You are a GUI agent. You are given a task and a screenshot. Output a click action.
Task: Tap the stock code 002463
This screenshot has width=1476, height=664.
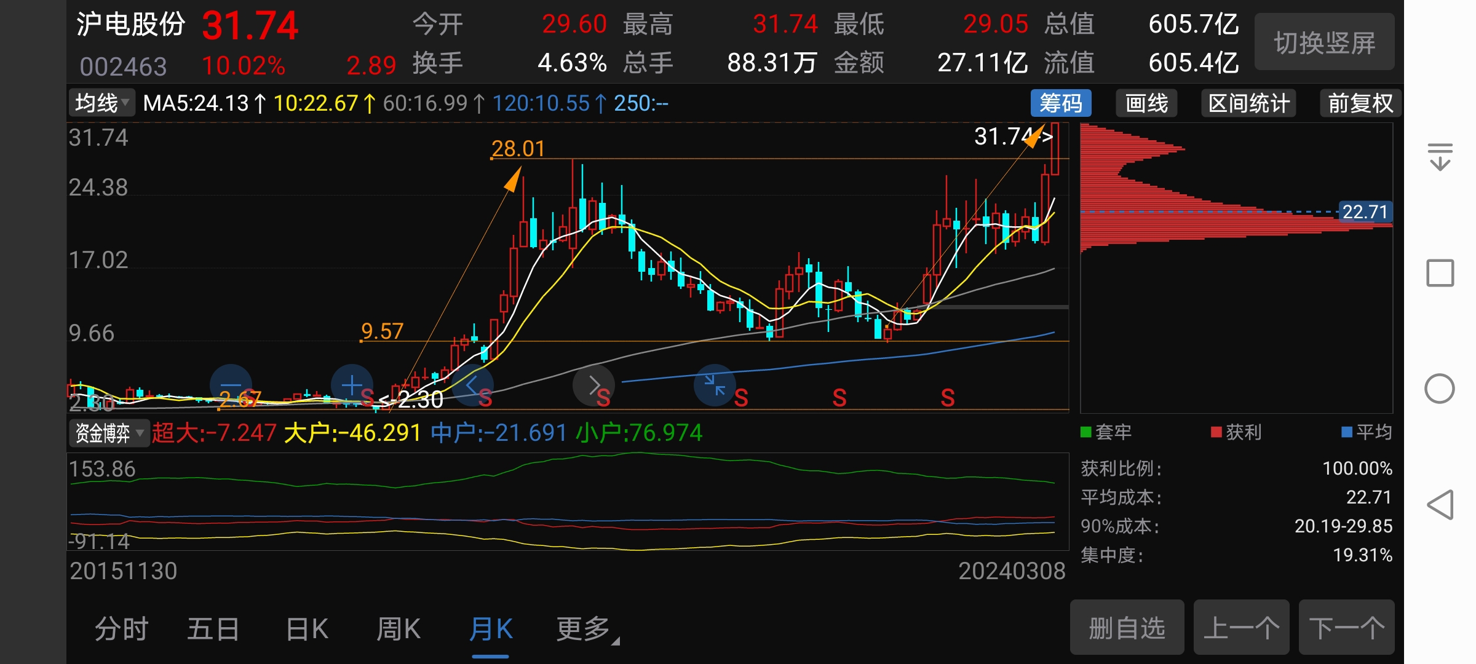[x=123, y=66]
